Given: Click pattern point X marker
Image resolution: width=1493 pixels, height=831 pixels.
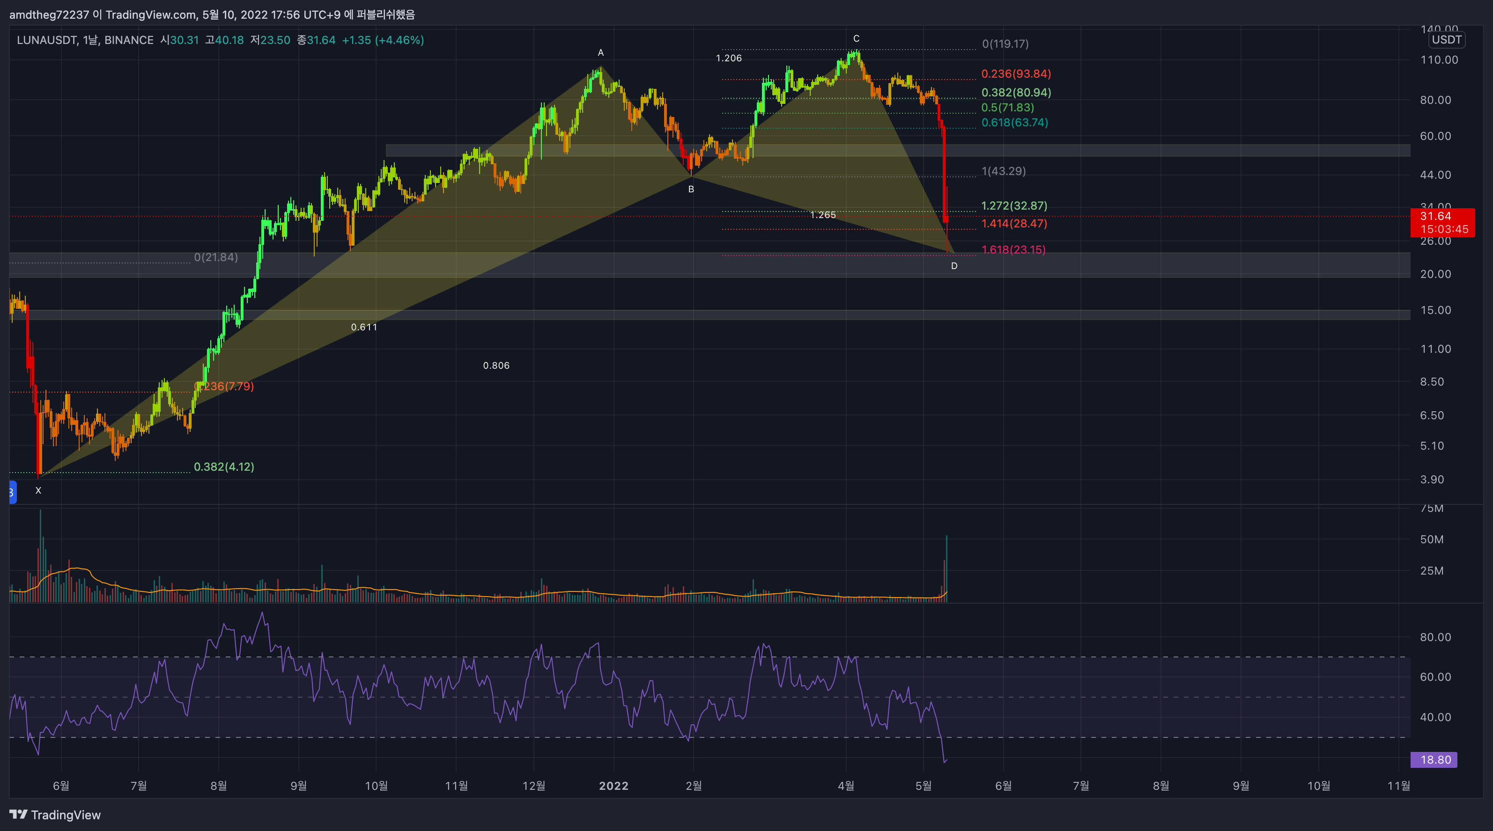Looking at the screenshot, I should (38, 490).
